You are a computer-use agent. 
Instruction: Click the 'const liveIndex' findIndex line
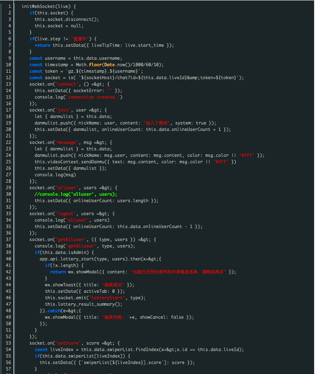point(139,350)
